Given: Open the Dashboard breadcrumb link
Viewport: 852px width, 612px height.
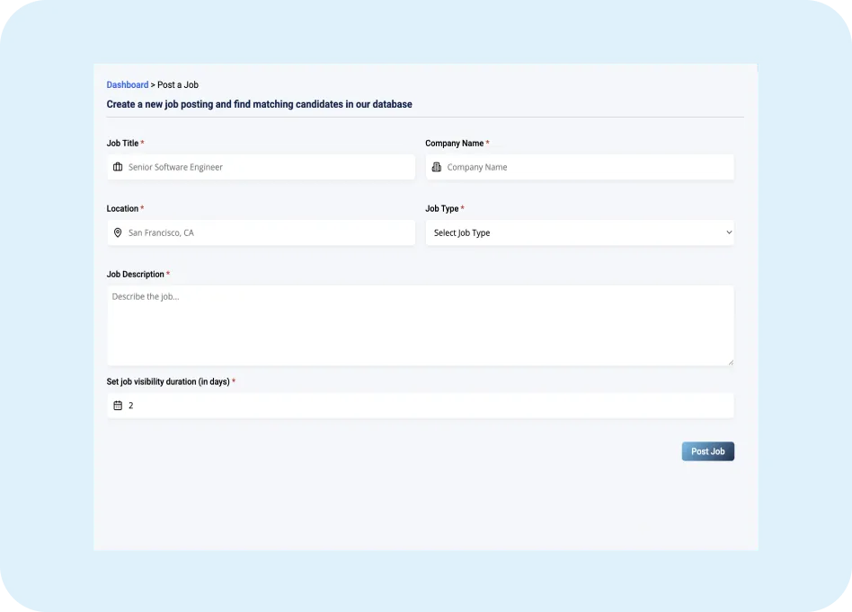Looking at the screenshot, I should (x=127, y=84).
